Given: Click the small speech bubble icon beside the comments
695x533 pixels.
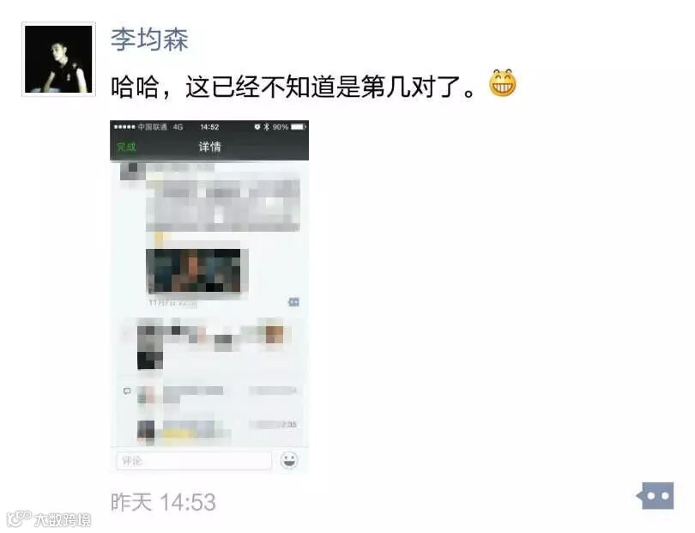Looking at the screenshot, I should click(127, 391).
